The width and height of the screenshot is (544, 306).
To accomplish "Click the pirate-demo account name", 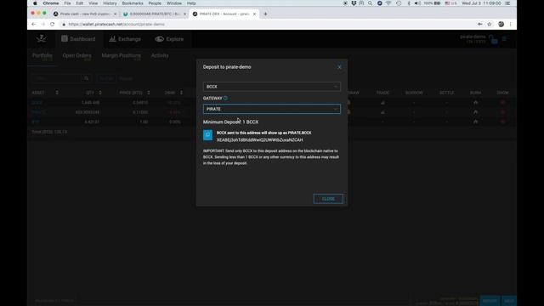I will point(473,37).
